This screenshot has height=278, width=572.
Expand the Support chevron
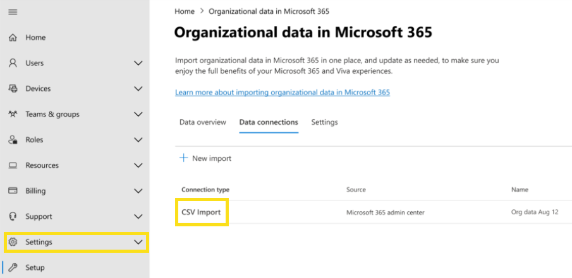pos(138,216)
